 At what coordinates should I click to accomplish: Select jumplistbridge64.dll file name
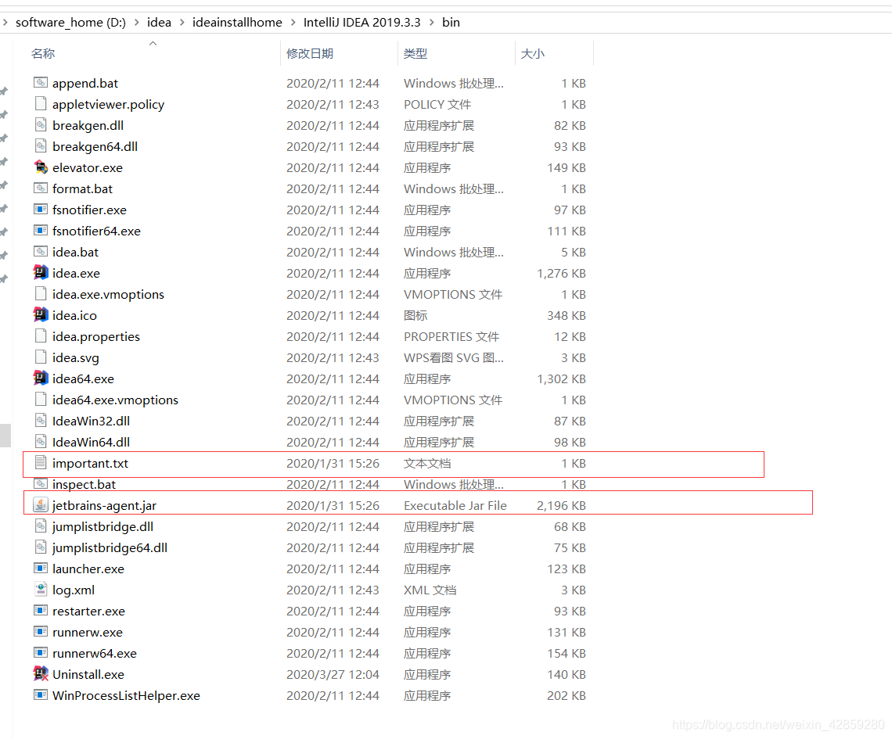click(x=110, y=547)
